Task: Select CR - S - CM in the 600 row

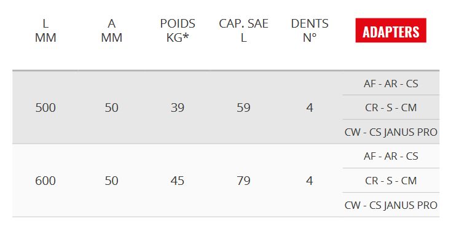Action: point(391,181)
